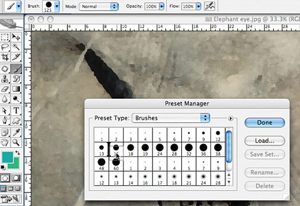
Task: Select the Crop tool
Action: [5, 57]
